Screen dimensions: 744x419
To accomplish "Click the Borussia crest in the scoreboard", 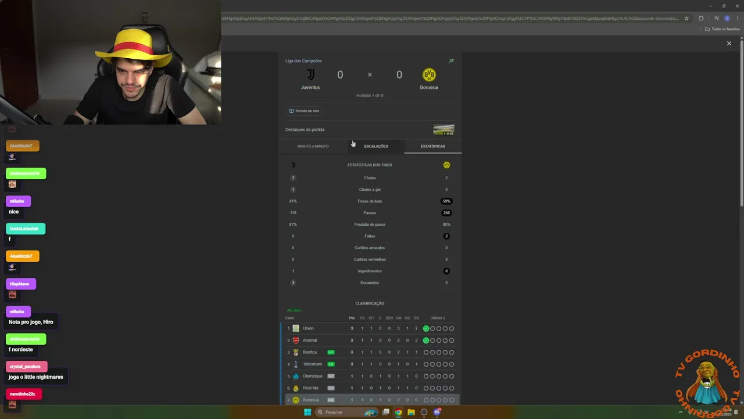I will [x=429, y=74].
